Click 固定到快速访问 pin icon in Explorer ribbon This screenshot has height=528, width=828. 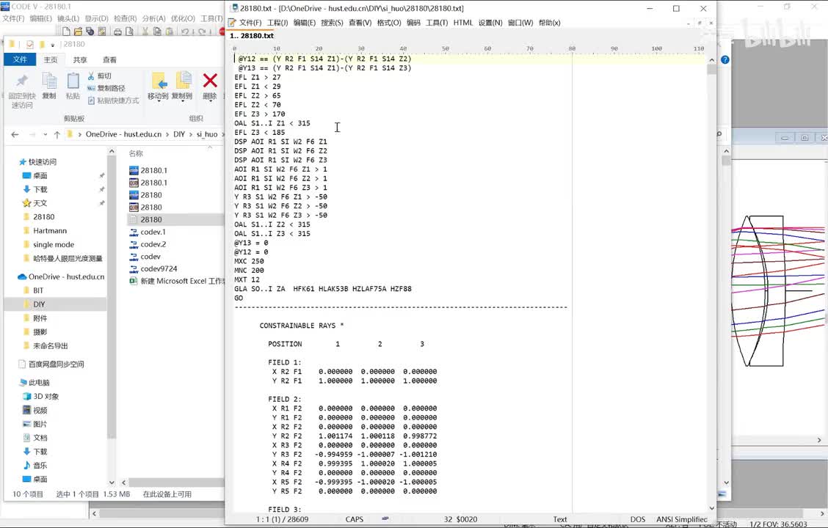point(21,81)
